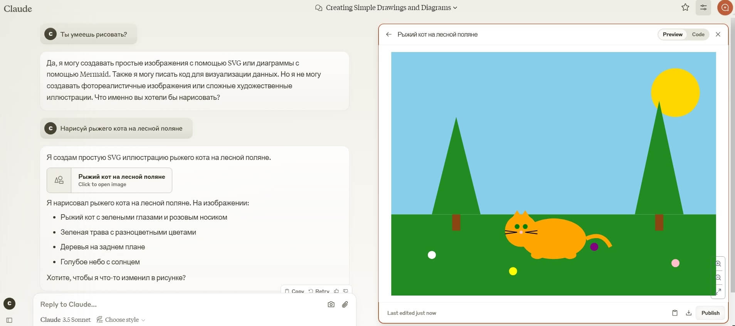This screenshot has width=735, height=326.
Task: Publish the artifact
Action: point(710,313)
